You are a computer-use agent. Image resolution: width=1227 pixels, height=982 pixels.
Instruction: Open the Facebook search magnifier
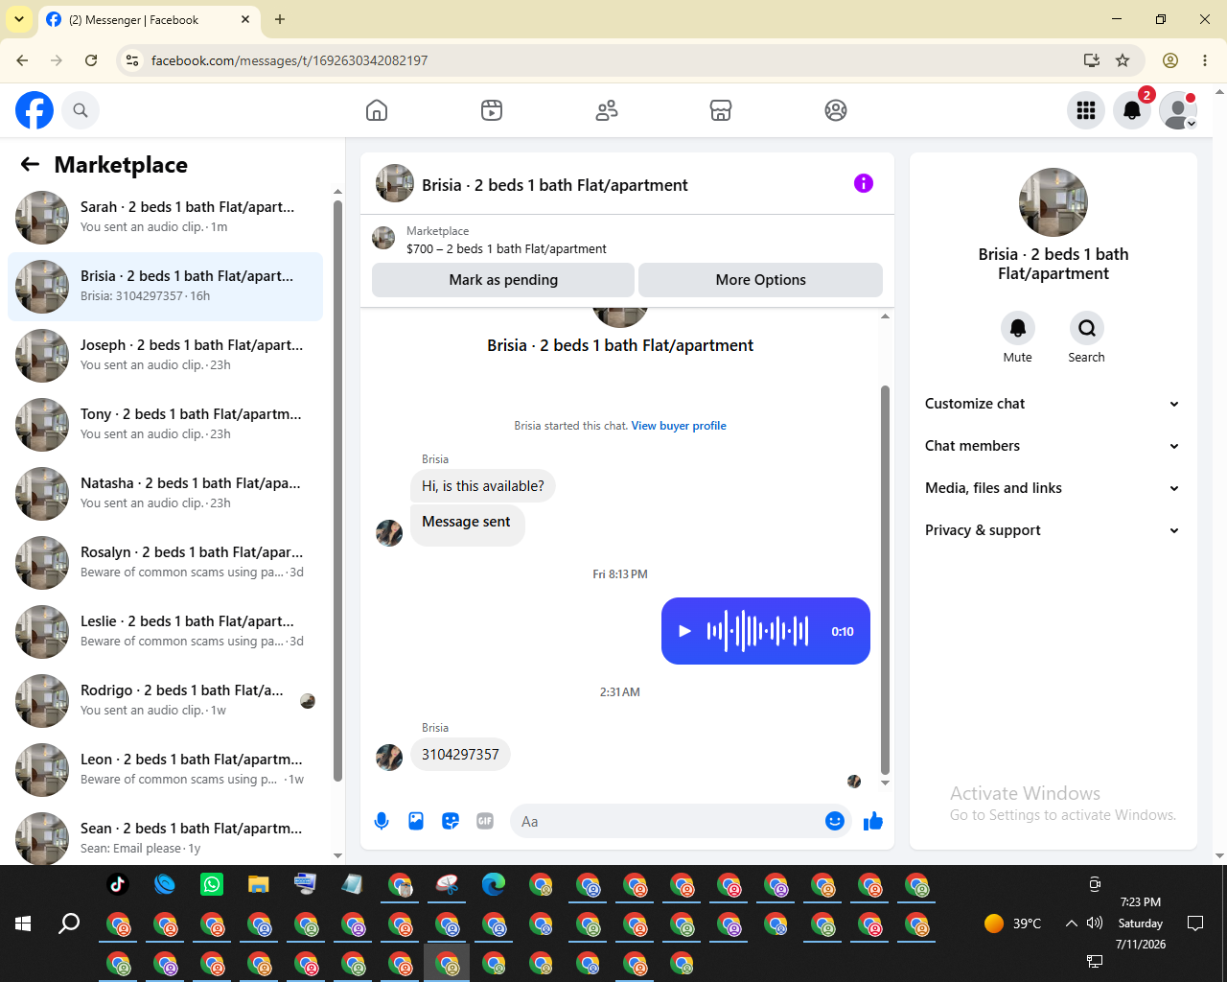(81, 110)
